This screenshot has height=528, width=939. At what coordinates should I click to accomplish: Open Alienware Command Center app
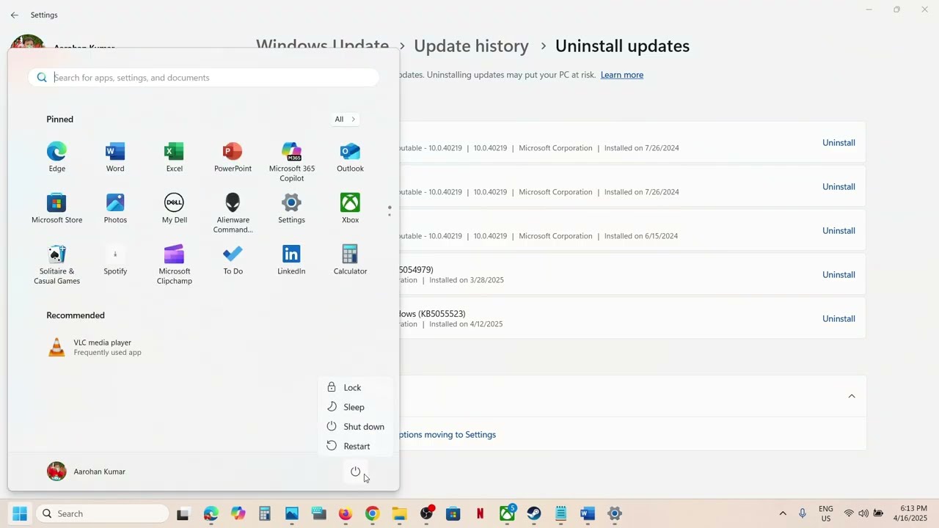point(233,213)
